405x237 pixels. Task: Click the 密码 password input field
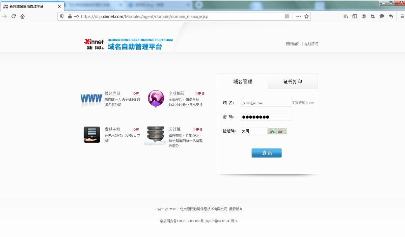coord(266,117)
